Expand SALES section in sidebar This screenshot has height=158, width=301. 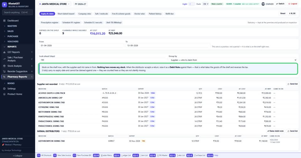[17, 31]
